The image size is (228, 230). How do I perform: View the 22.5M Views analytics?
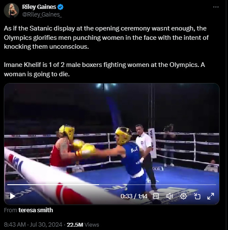(x=83, y=224)
